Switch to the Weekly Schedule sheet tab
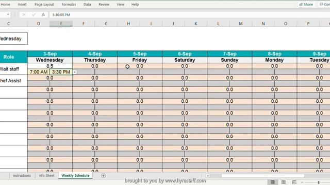 [75, 176]
